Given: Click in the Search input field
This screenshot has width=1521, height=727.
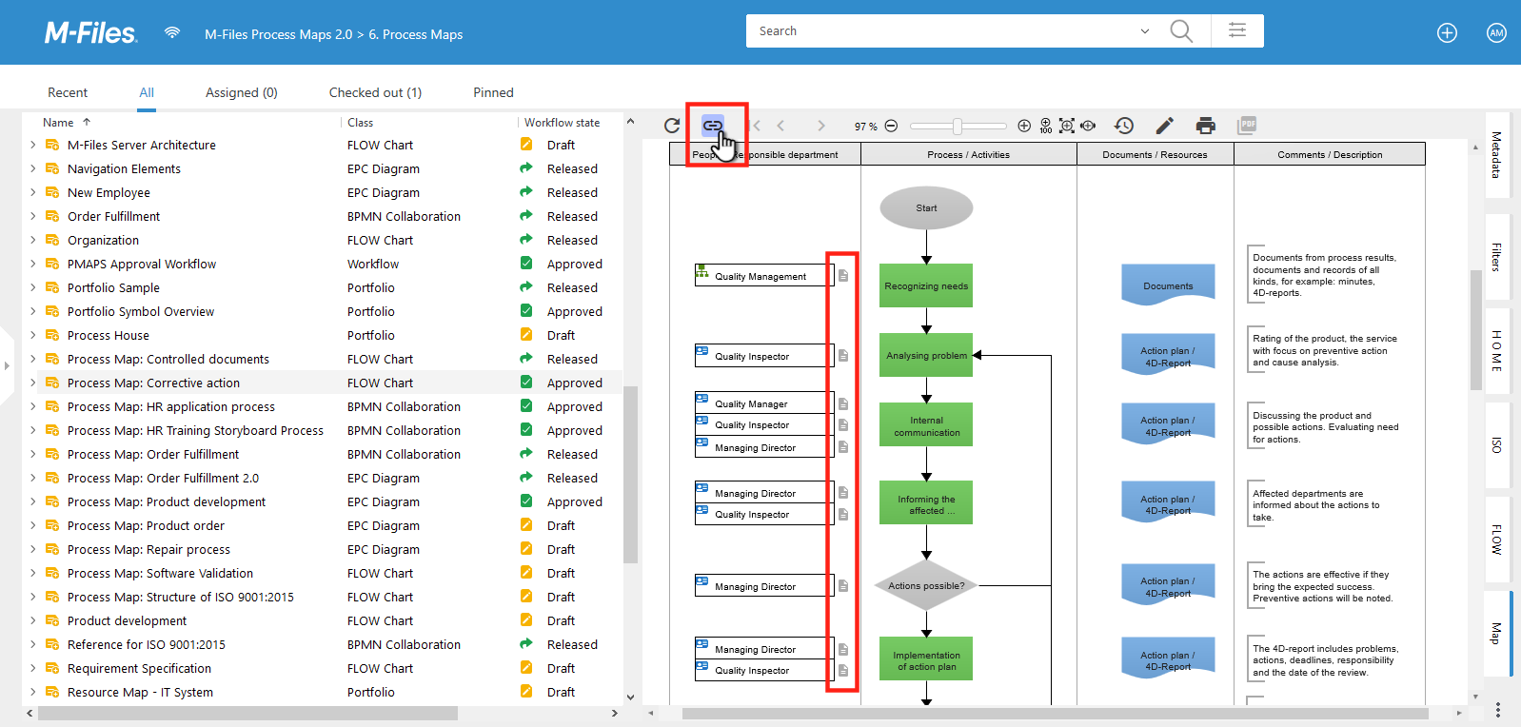Looking at the screenshot, I should 942,31.
